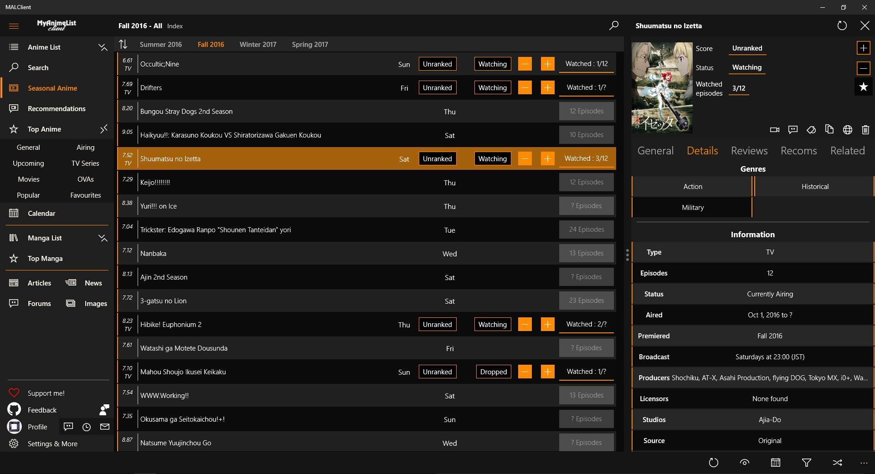This screenshot has height=474, width=875.
Task: Open the Related tab
Action: pyautogui.click(x=848, y=151)
